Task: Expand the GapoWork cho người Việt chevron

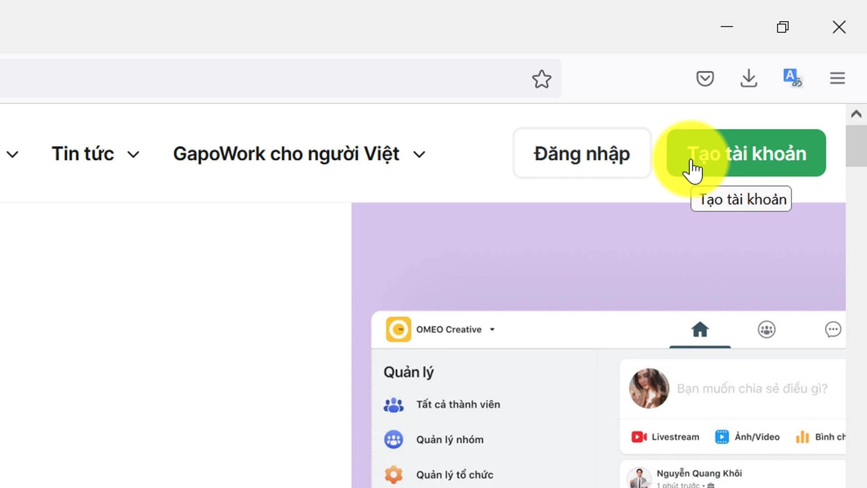Action: pos(419,155)
